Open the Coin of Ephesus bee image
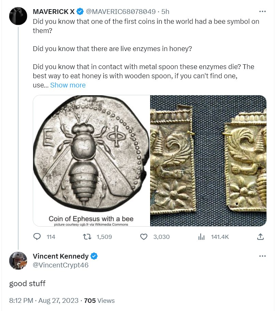The height and width of the screenshot is (311, 276). click(91, 161)
